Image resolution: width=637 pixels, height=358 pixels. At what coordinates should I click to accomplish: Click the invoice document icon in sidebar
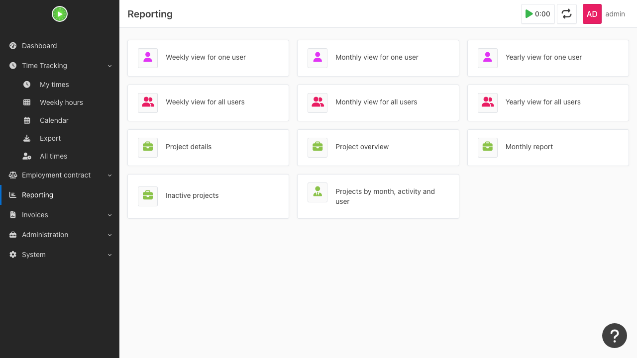pyautogui.click(x=13, y=215)
